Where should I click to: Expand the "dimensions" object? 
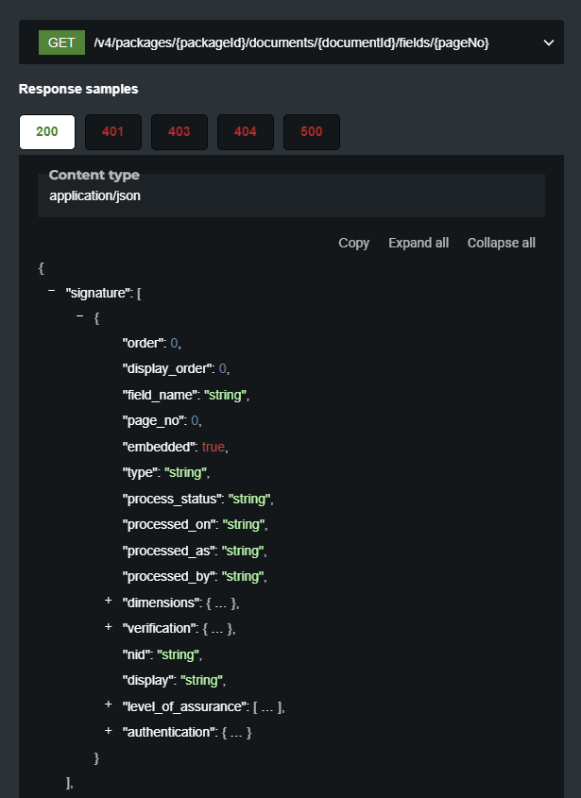pyautogui.click(x=109, y=602)
